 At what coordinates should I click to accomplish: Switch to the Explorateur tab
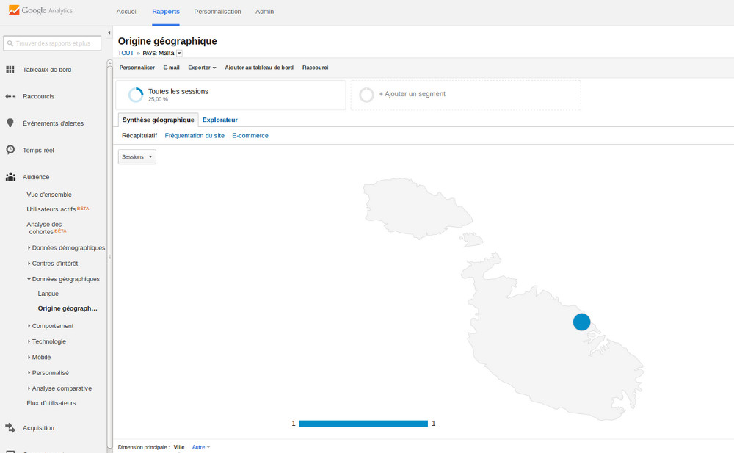click(219, 120)
